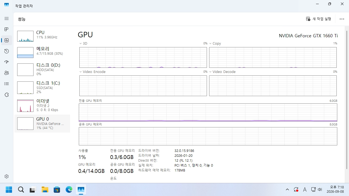Go to the Processes page icon
349x196 pixels.
tap(7, 29)
